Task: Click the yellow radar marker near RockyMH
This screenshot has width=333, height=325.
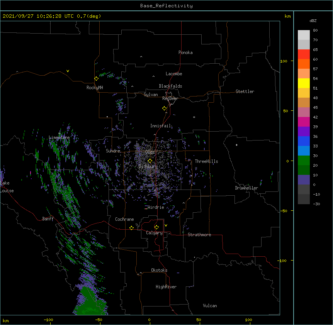Action: (96, 79)
